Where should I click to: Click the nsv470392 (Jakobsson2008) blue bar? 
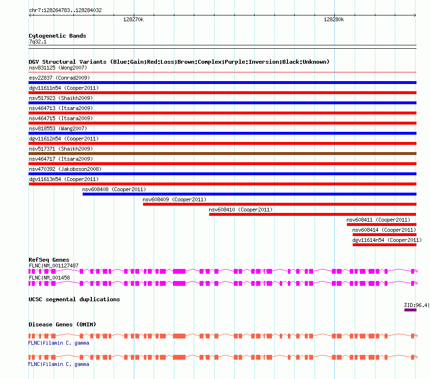click(222, 174)
